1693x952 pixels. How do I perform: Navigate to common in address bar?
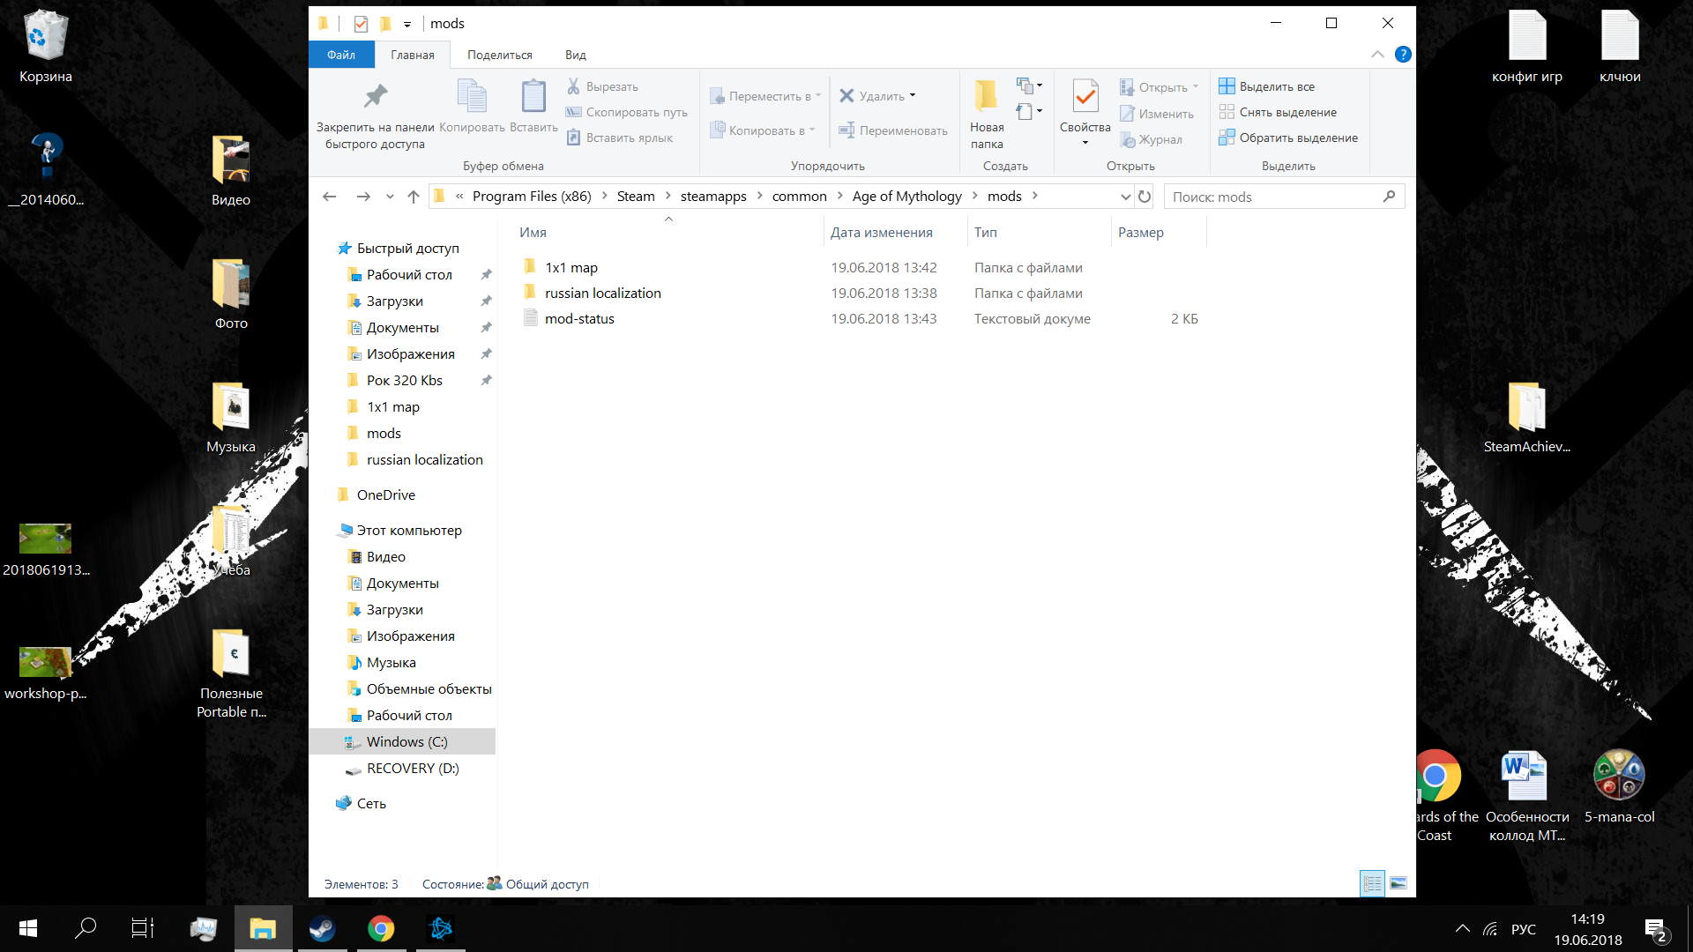(x=800, y=197)
